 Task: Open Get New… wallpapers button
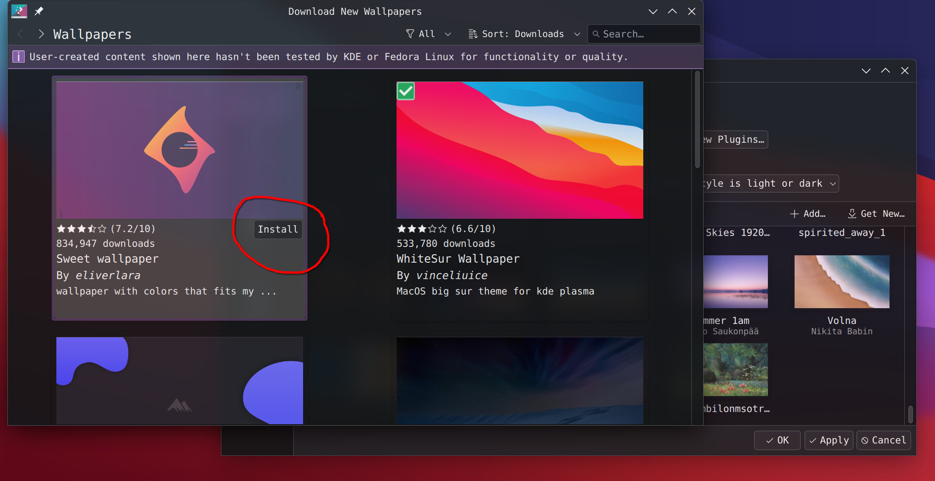pyautogui.click(x=876, y=214)
